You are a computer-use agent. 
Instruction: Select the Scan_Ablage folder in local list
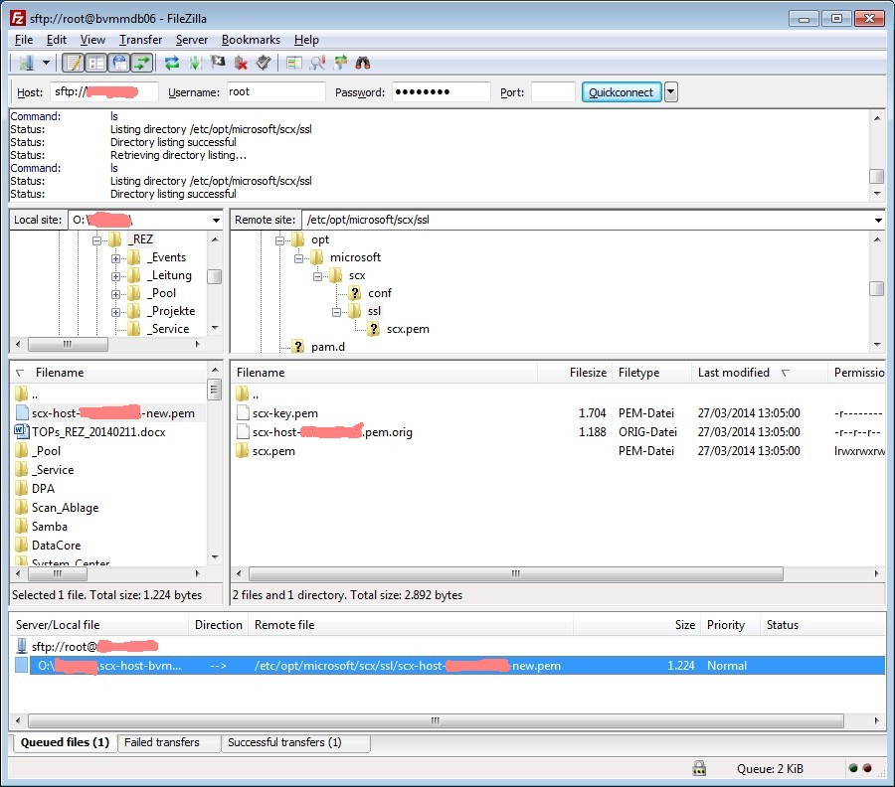click(x=65, y=508)
